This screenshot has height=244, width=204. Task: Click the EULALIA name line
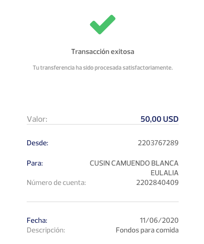pyautogui.click(x=164, y=173)
